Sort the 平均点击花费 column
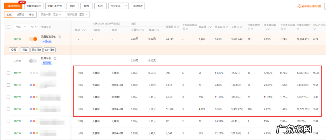 [281, 29]
